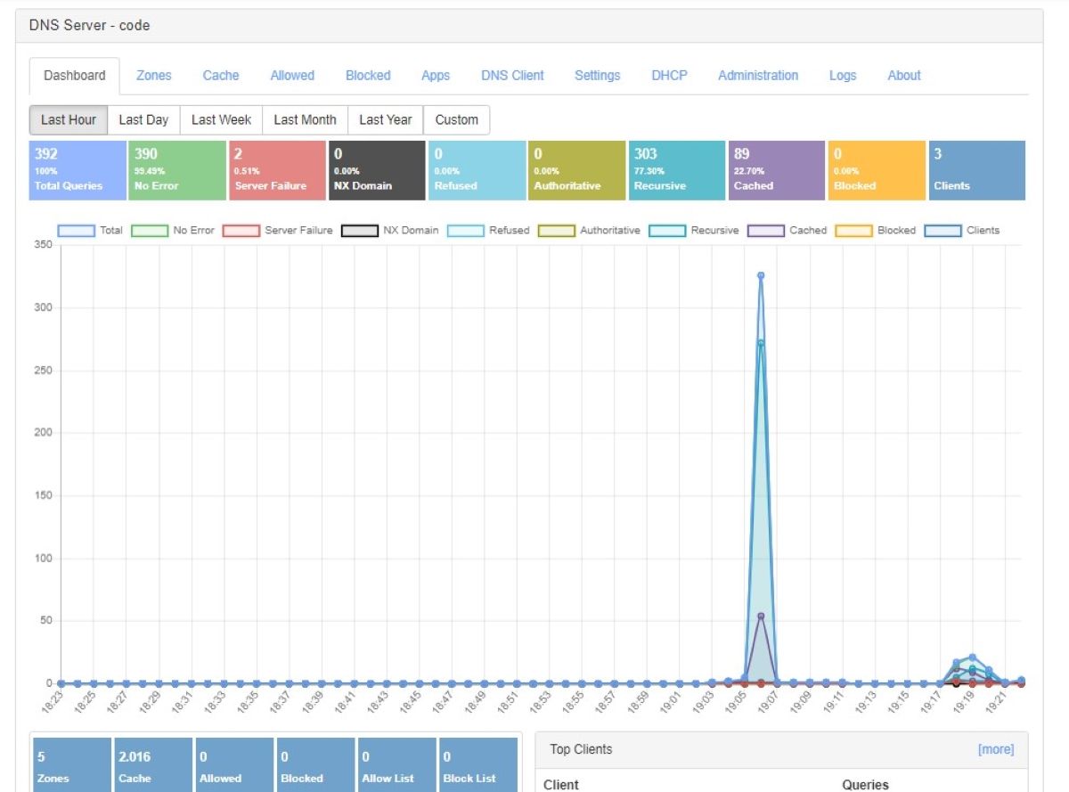Click the Client column header
Screen dimensions: 1069x792
click(x=560, y=784)
